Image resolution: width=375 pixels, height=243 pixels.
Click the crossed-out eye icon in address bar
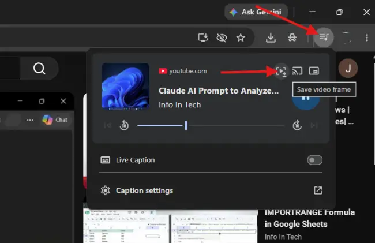tap(222, 38)
